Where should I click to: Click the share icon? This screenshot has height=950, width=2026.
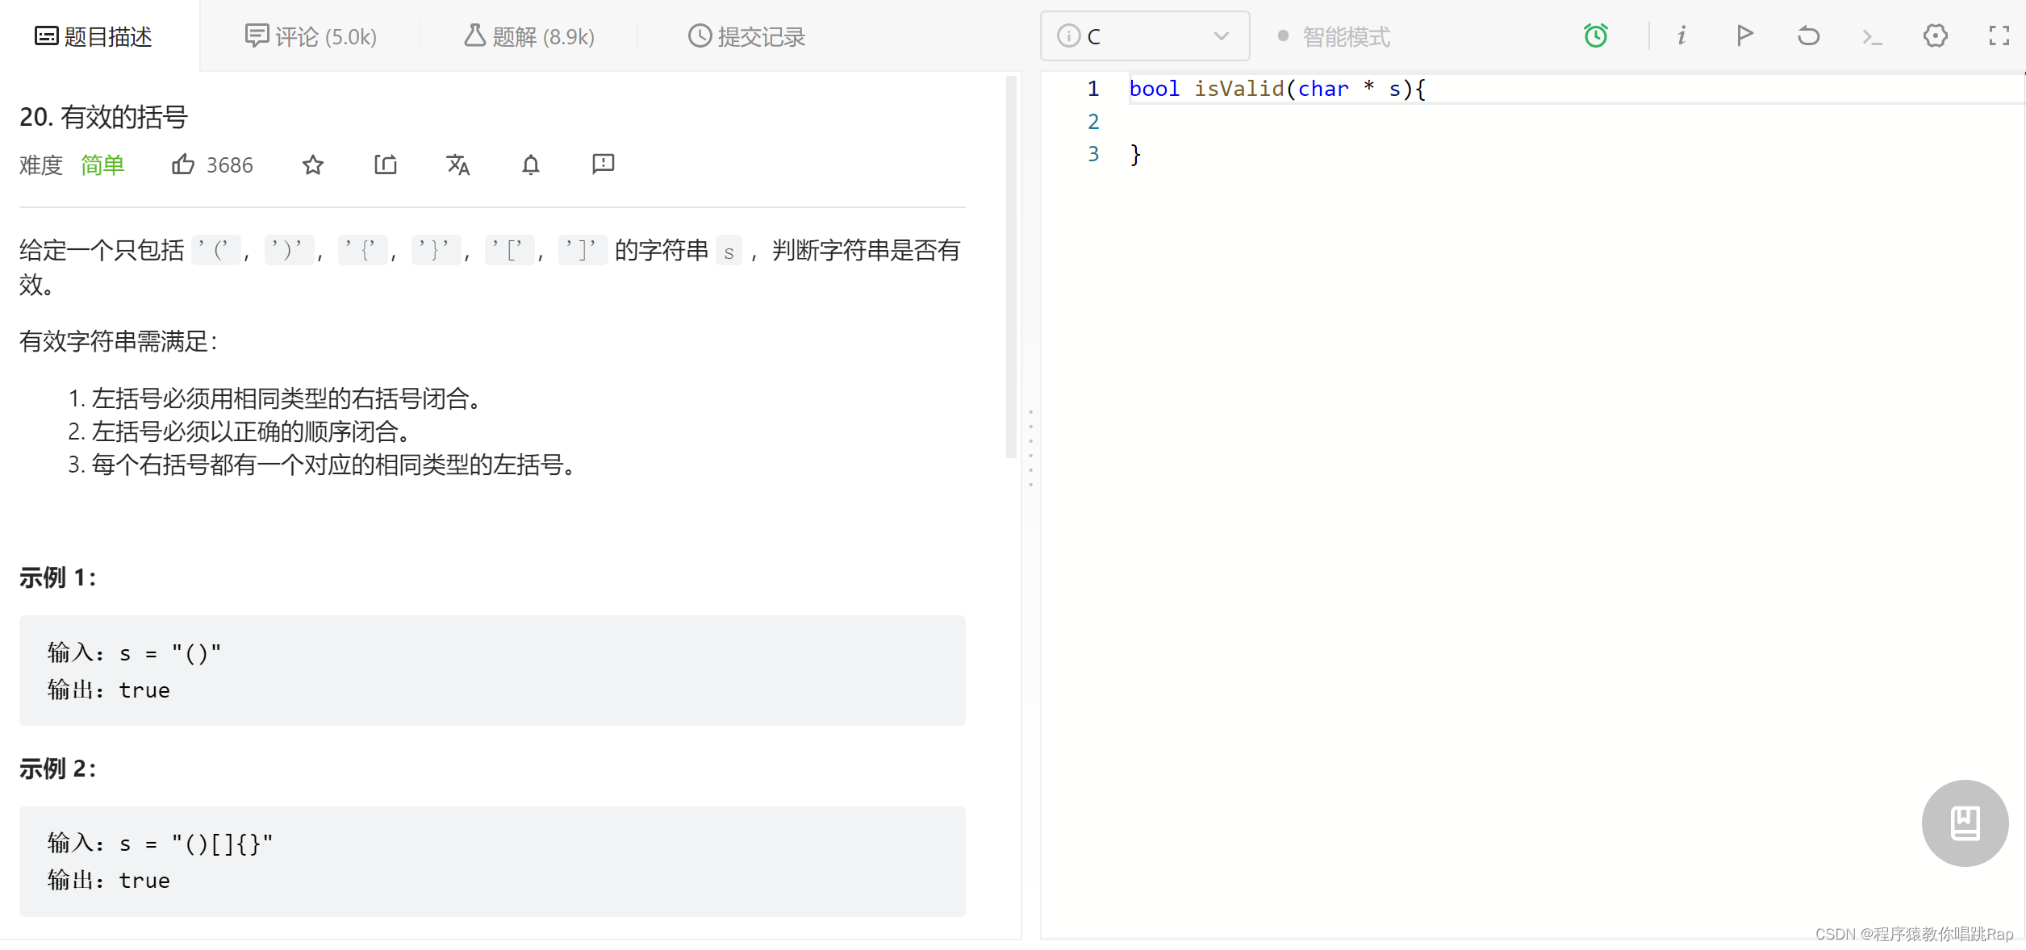pyautogui.click(x=386, y=165)
